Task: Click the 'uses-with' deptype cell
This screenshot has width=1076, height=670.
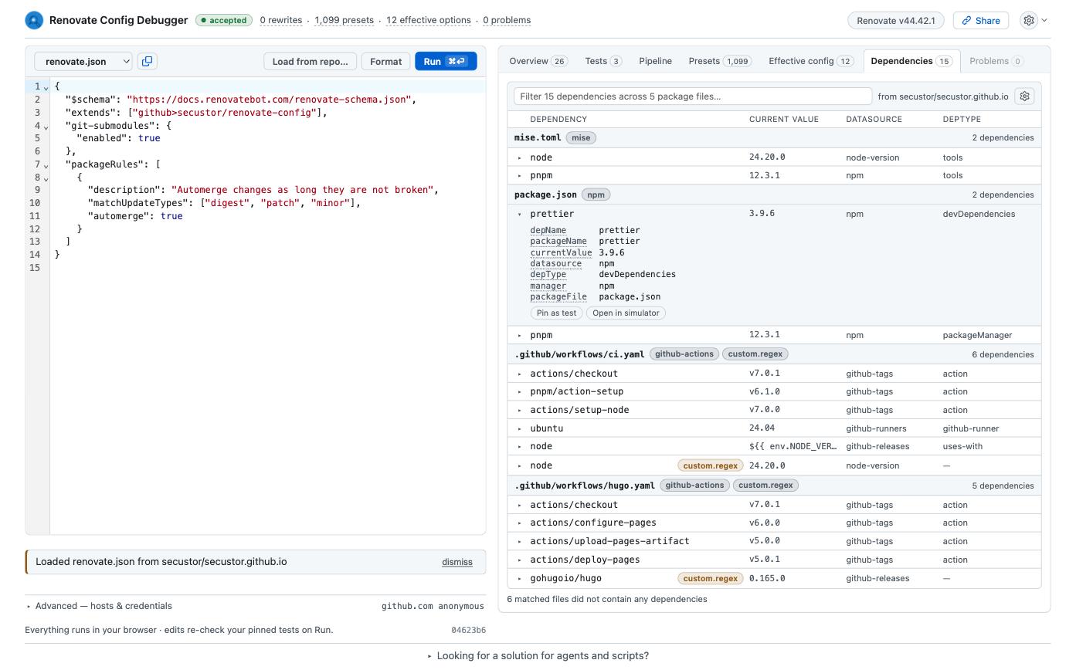Action: click(962, 446)
